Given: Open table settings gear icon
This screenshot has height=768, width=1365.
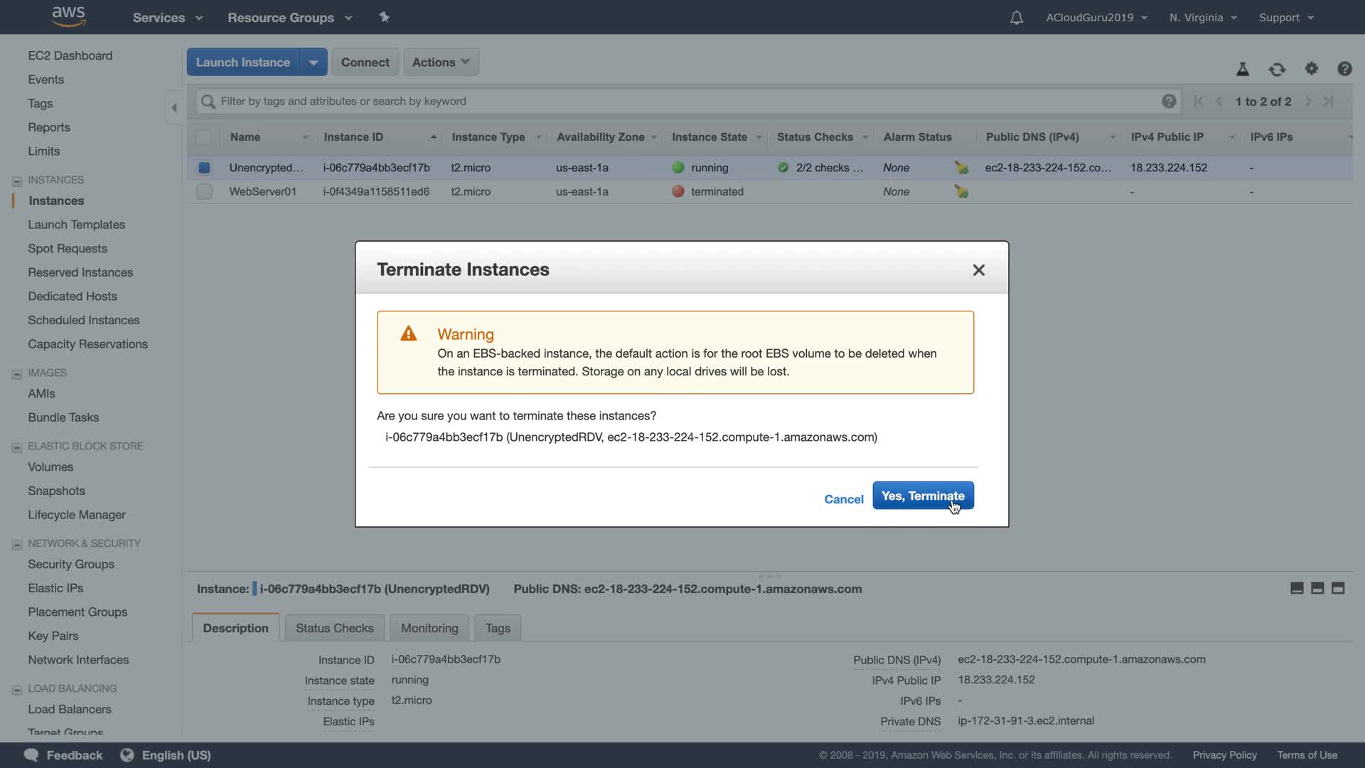Looking at the screenshot, I should 1312,69.
